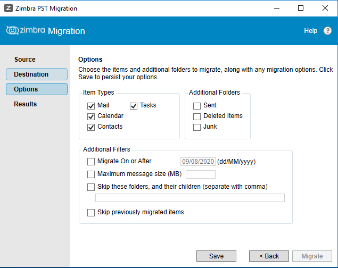338x268 pixels.
Task: Enable the Junk folder checkbox
Action: (x=197, y=127)
